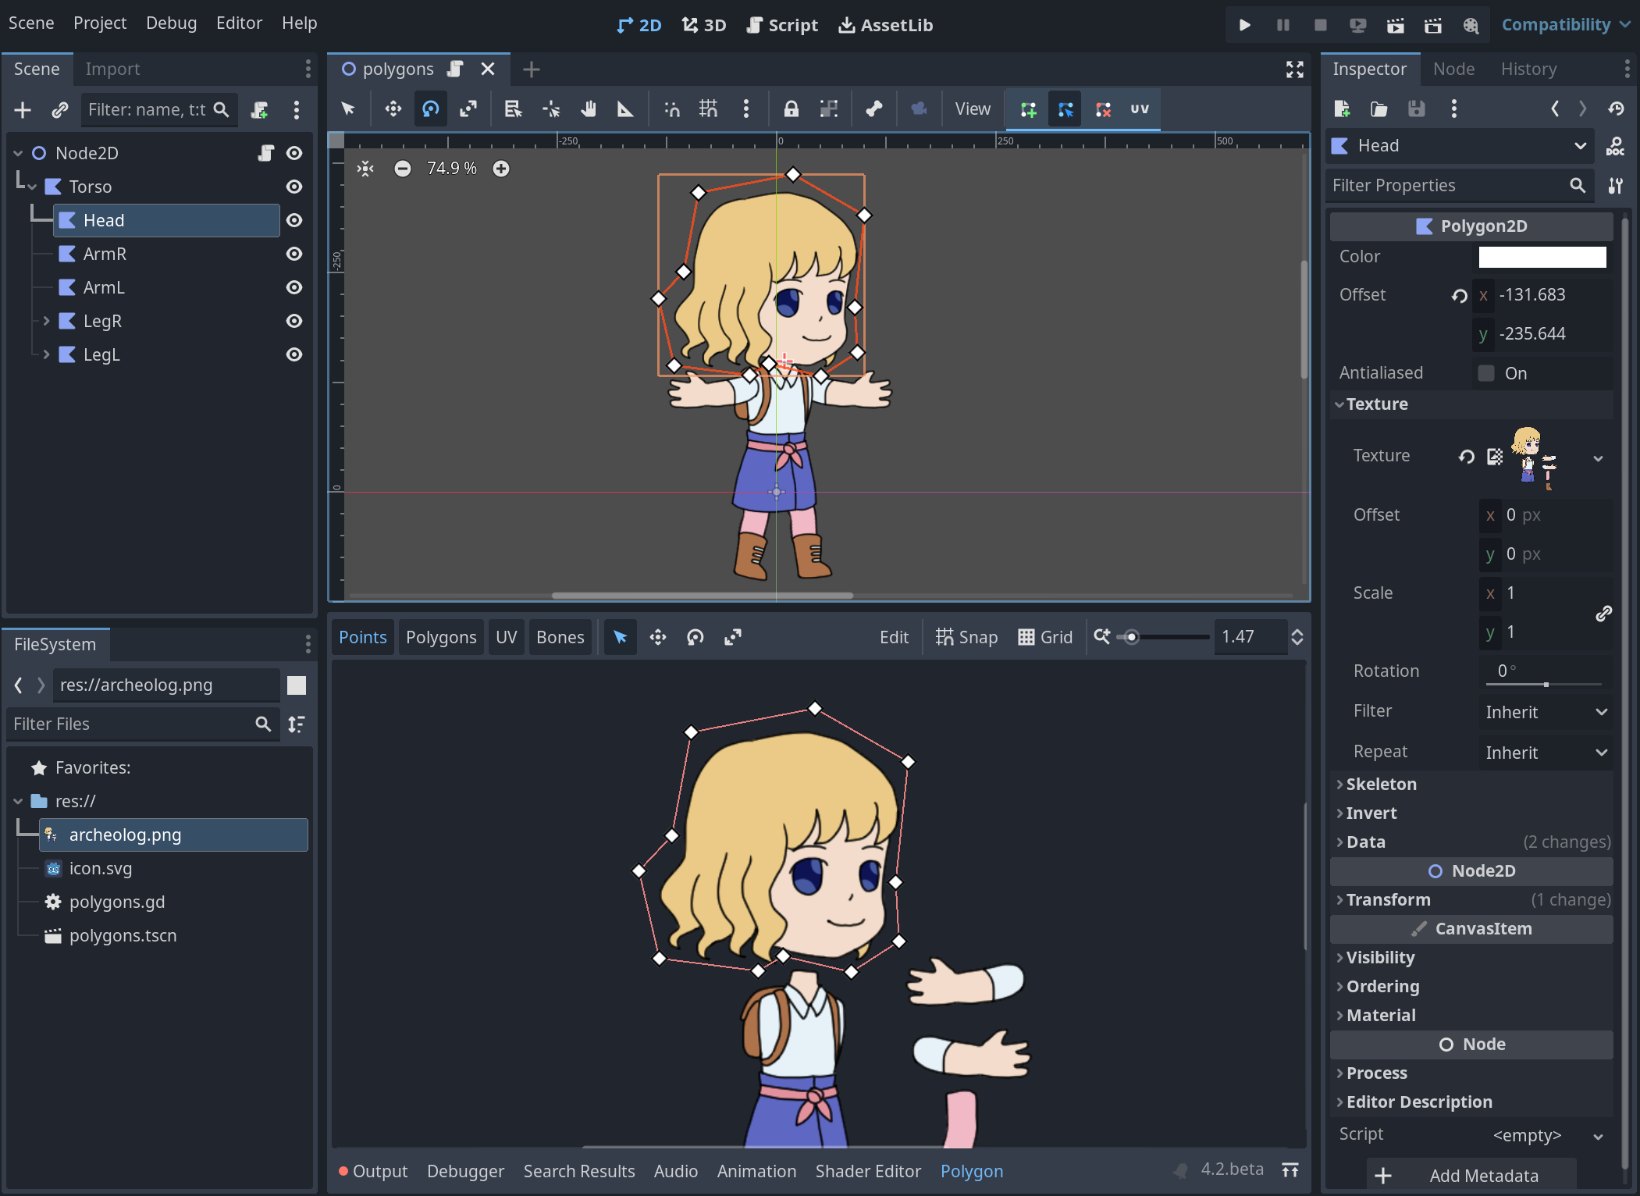Select the Rotate Mode tool
The width and height of the screenshot is (1640, 1196).
pyautogui.click(x=430, y=109)
